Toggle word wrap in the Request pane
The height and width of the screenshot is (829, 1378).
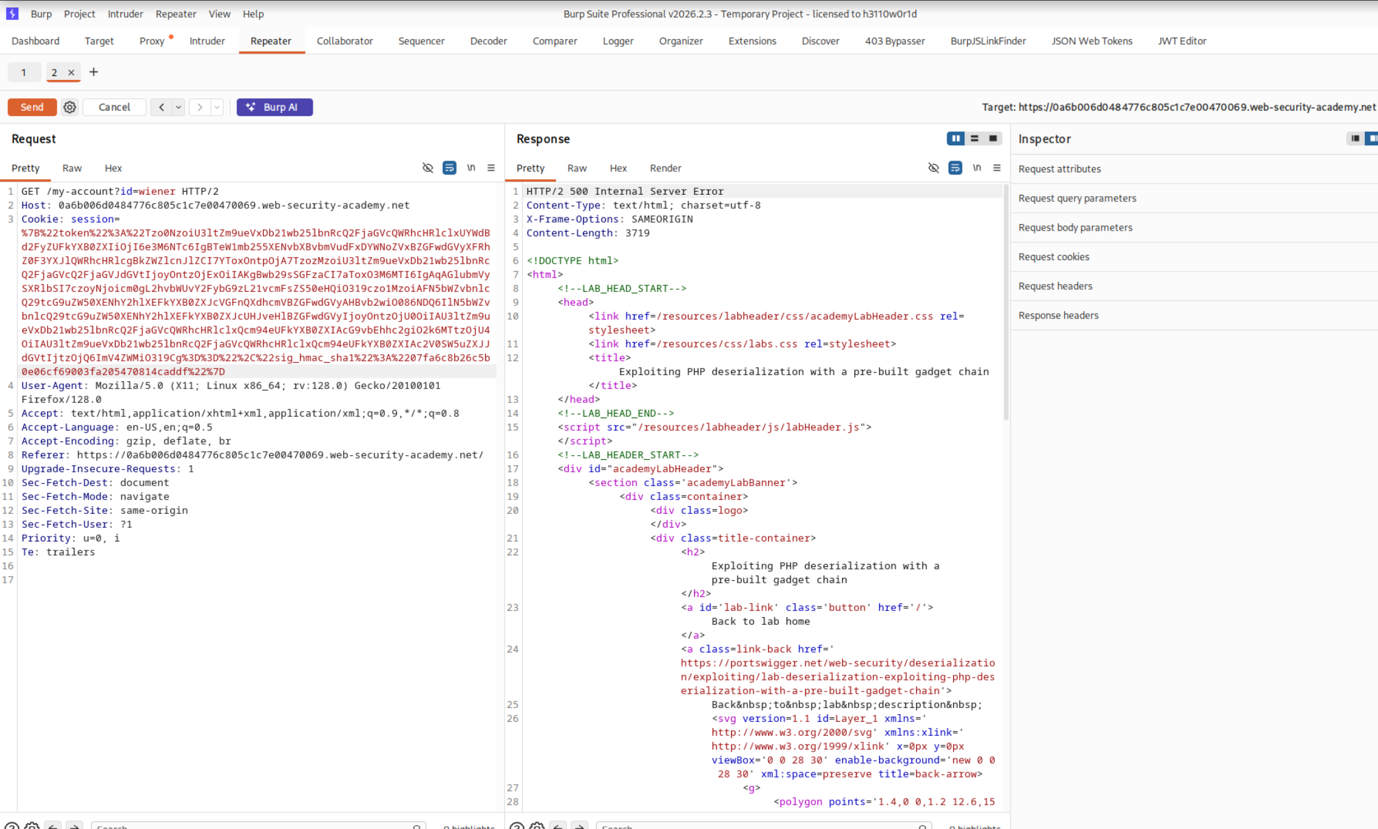(x=449, y=168)
